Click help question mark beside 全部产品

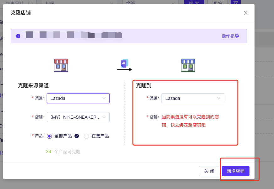click(77, 136)
